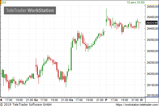Click the 19:00 label between Sz and Cs
Viewport: 159px width, 107px height.
coord(54,100)
